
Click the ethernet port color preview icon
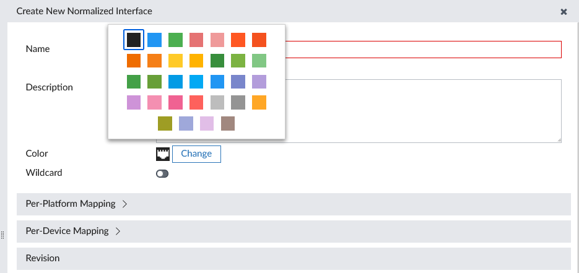(163, 154)
